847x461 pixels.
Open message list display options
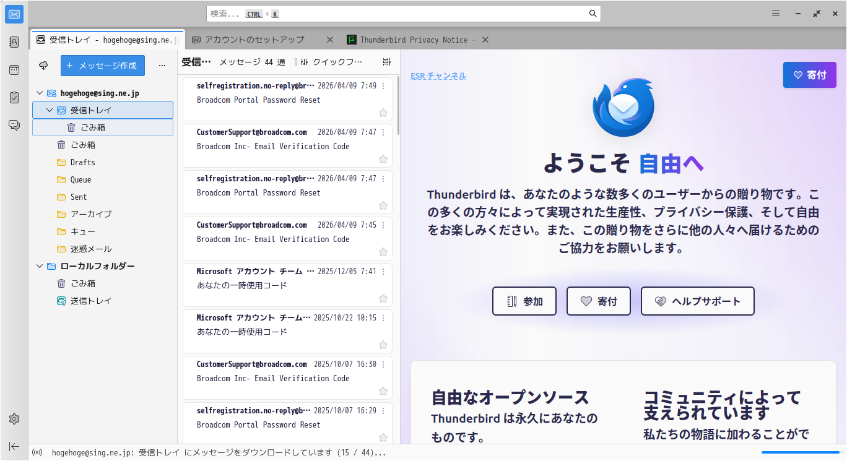click(x=387, y=62)
